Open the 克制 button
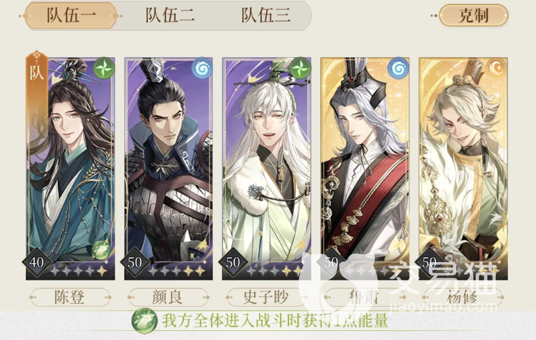Screen dimensions: 536x340 pyautogui.click(x=474, y=16)
